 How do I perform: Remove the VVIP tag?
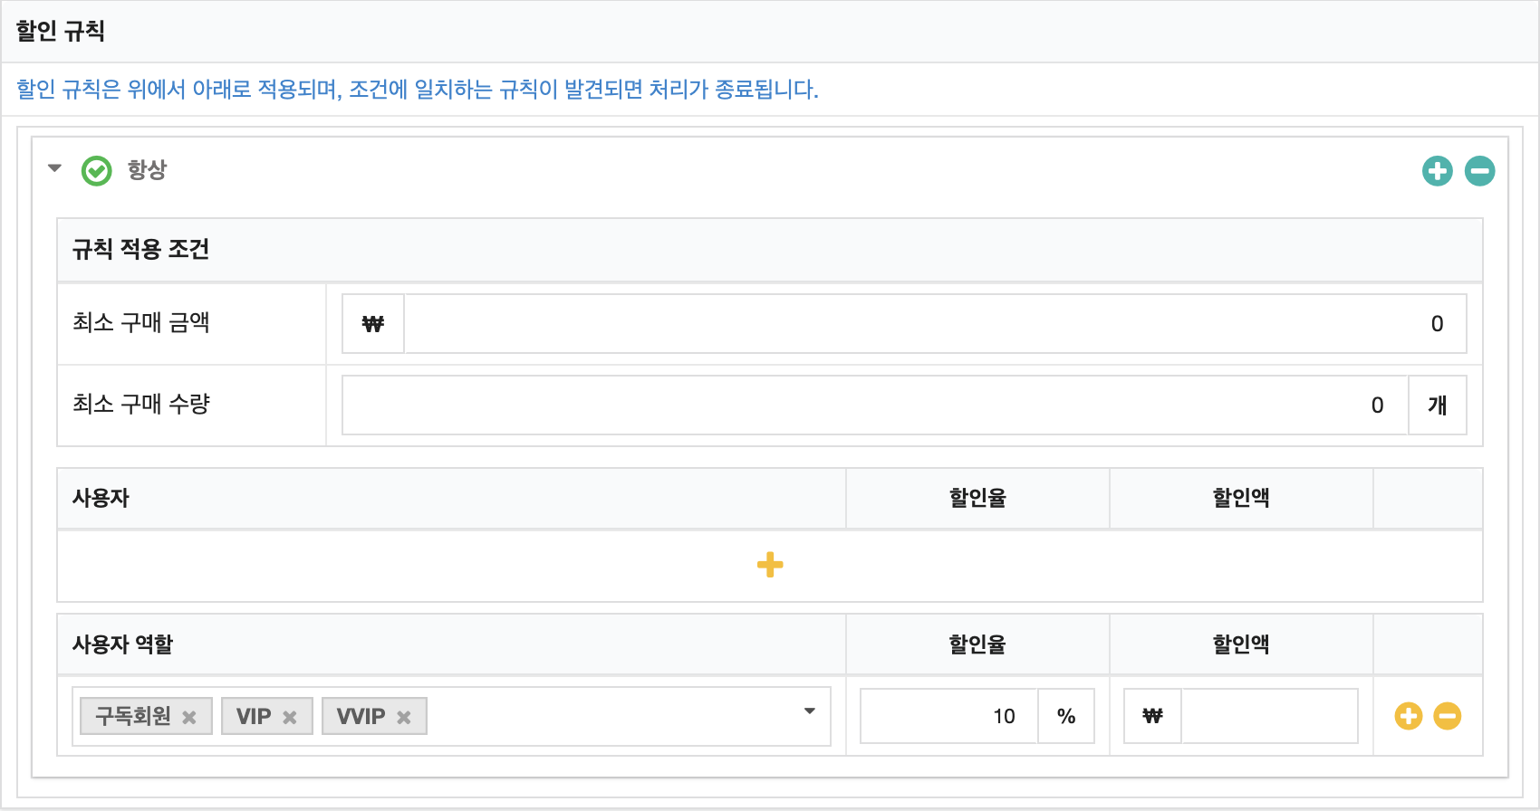404,717
